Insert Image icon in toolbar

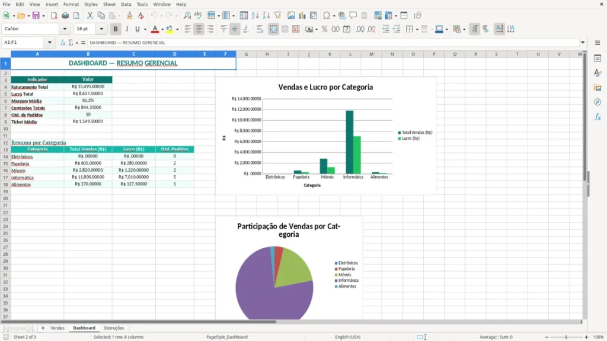[x=291, y=15]
